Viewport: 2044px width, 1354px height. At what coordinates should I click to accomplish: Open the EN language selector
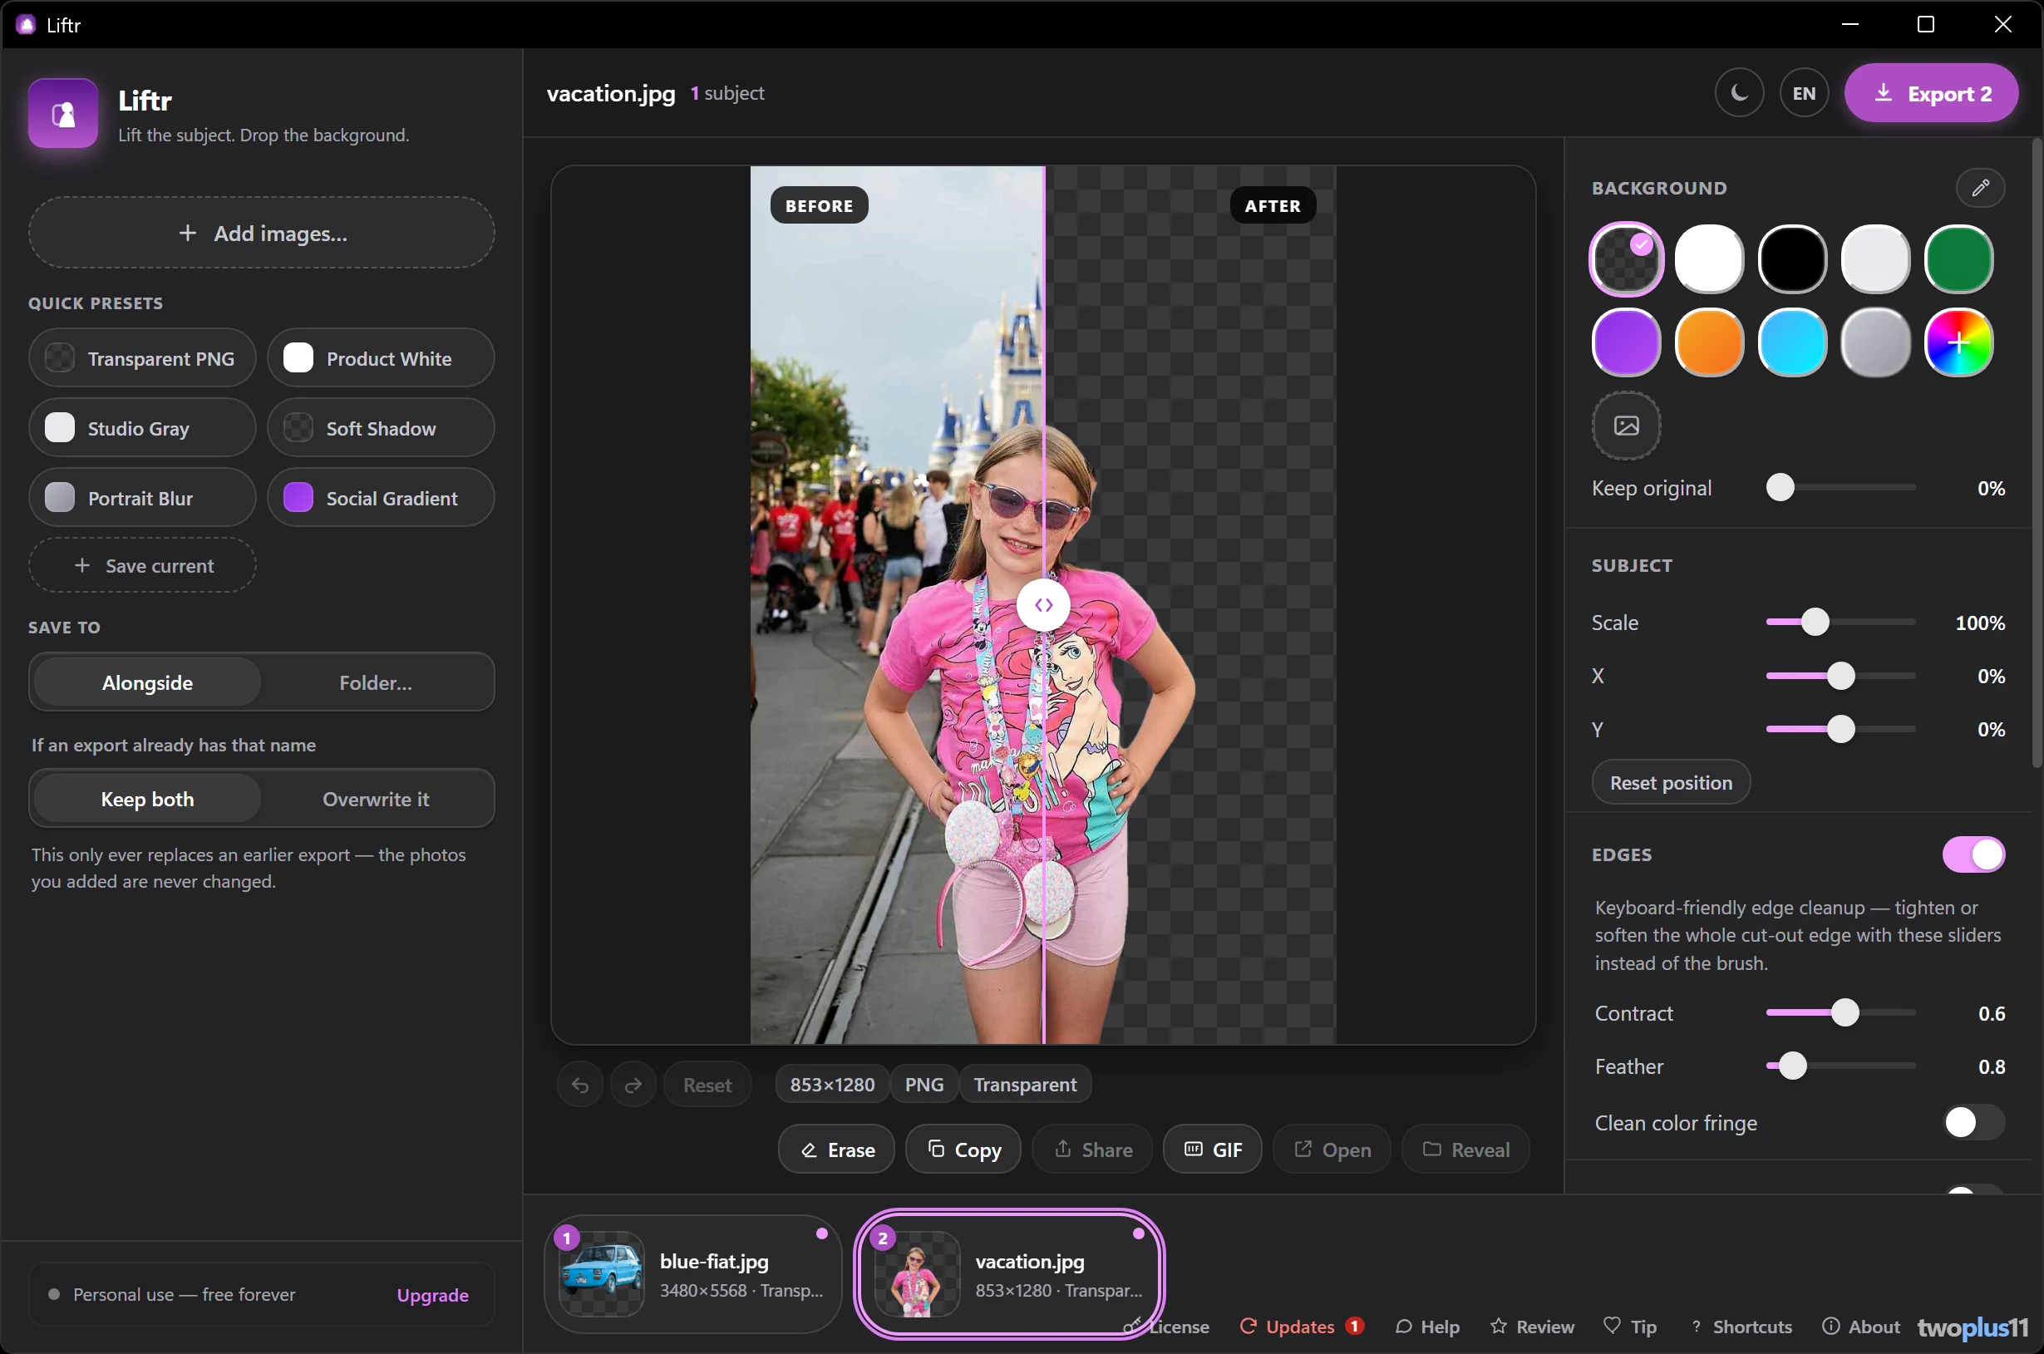pyautogui.click(x=1803, y=93)
